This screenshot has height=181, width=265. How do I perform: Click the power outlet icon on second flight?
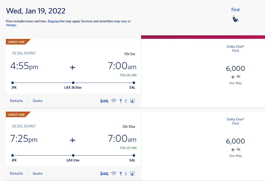[x=121, y=174]
